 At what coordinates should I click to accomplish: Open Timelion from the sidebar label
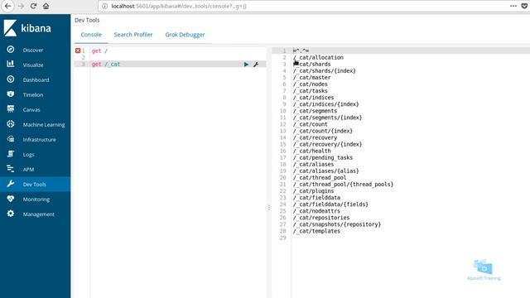click(x=33, y=95)
